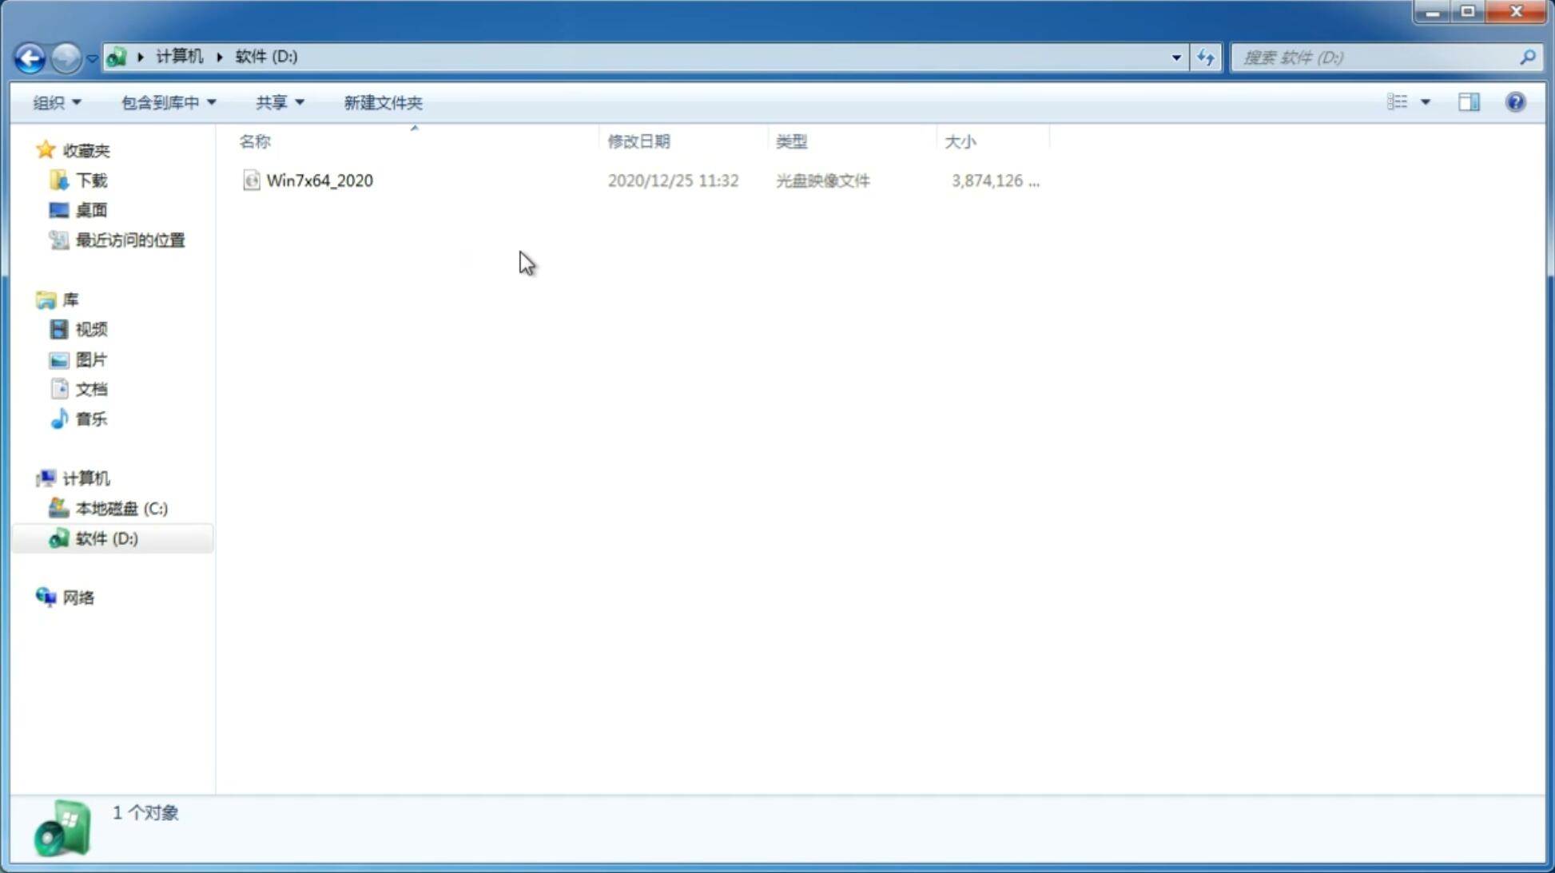Expand the 共享 dropdown menu
This screenshot has width=1555, height=873.
point(278,101)
